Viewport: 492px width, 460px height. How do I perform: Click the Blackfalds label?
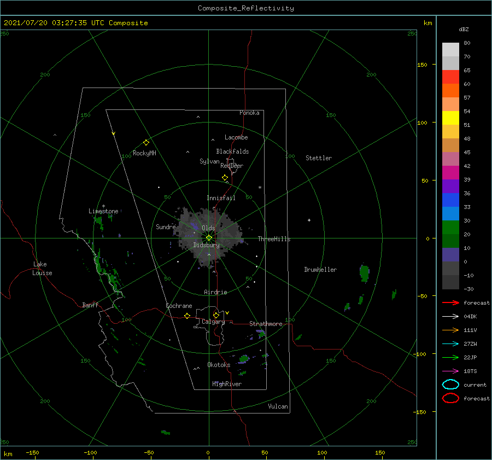232,152
